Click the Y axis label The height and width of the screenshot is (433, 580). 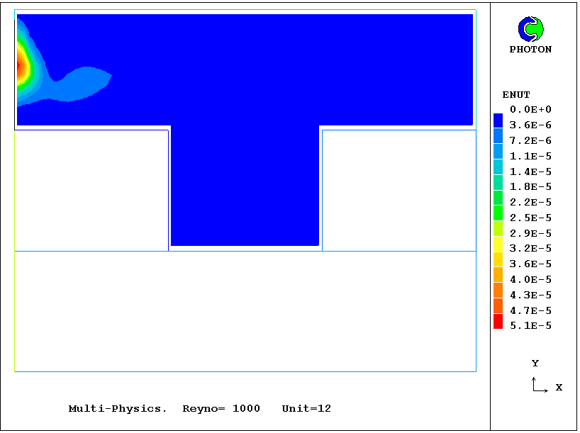[x=535, y=364]
